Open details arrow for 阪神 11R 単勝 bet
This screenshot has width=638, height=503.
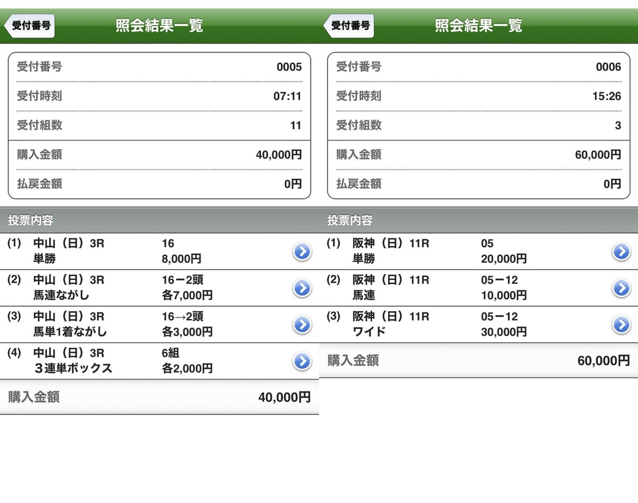pos(621,251)
